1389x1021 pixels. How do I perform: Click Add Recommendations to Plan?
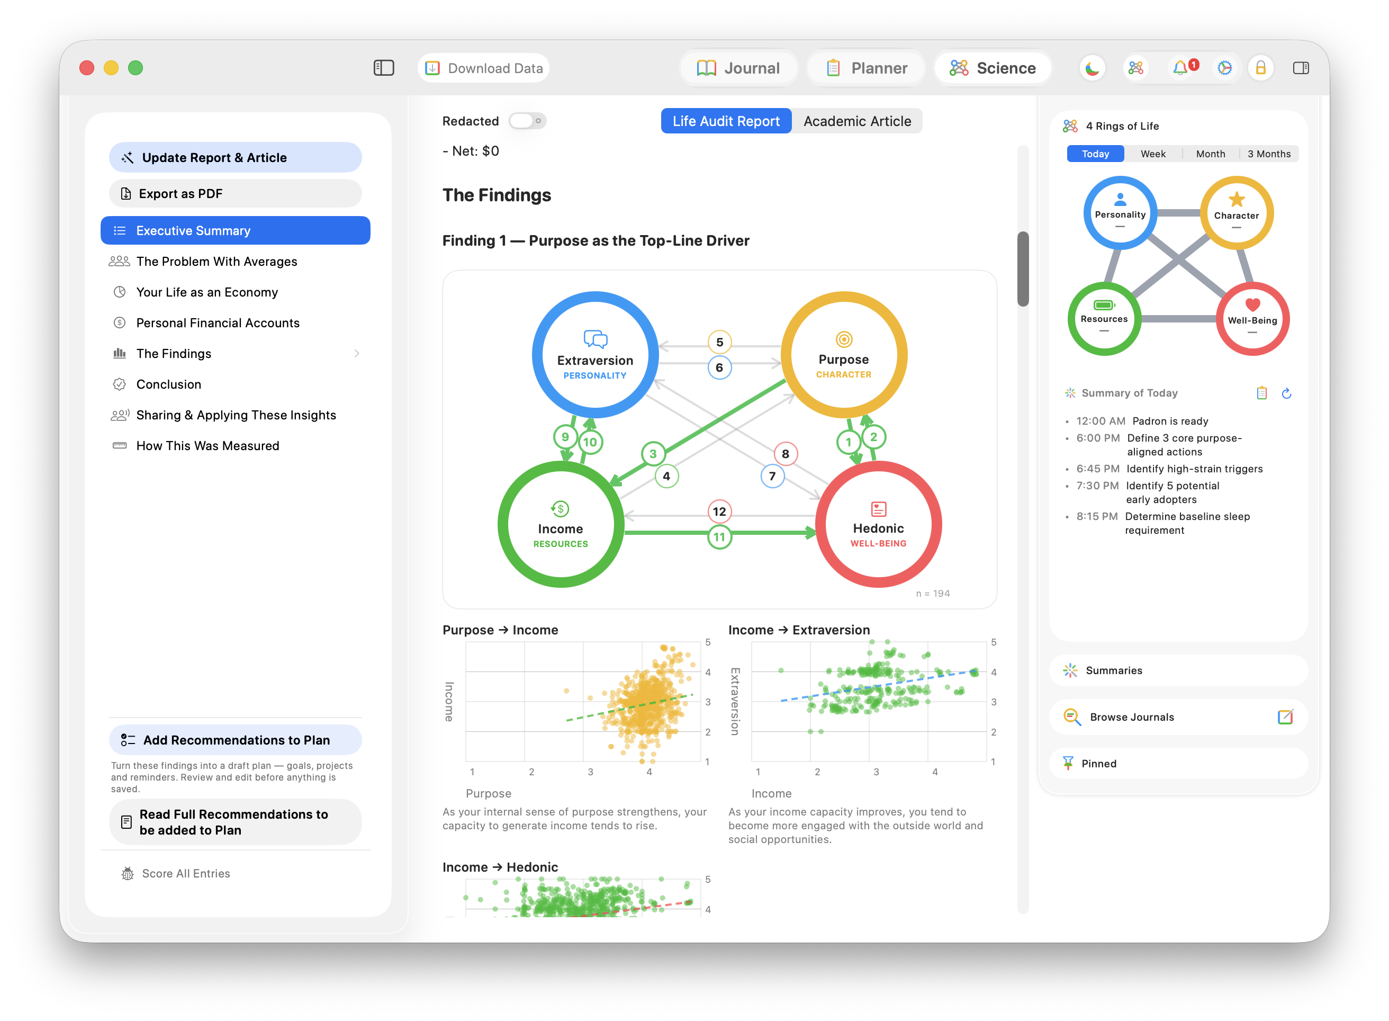[x=236, y=740]
